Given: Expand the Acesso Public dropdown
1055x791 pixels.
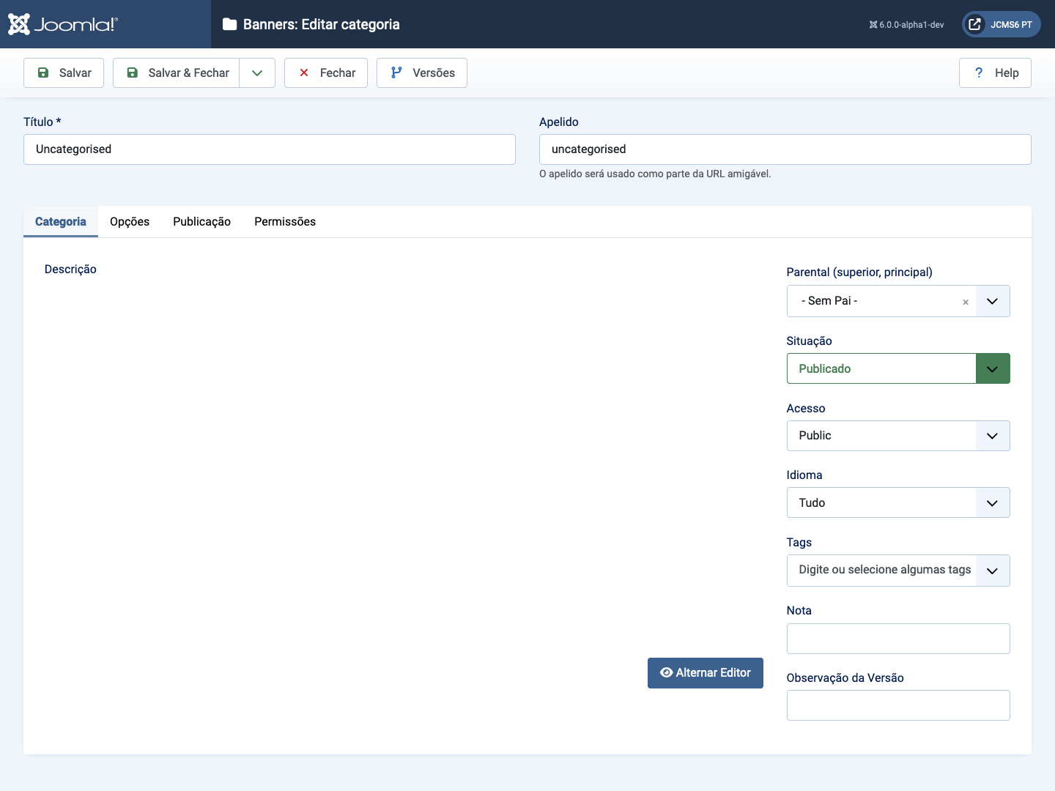Looking at the screenshot, I should pyautogui.click(x=897, y=436).
